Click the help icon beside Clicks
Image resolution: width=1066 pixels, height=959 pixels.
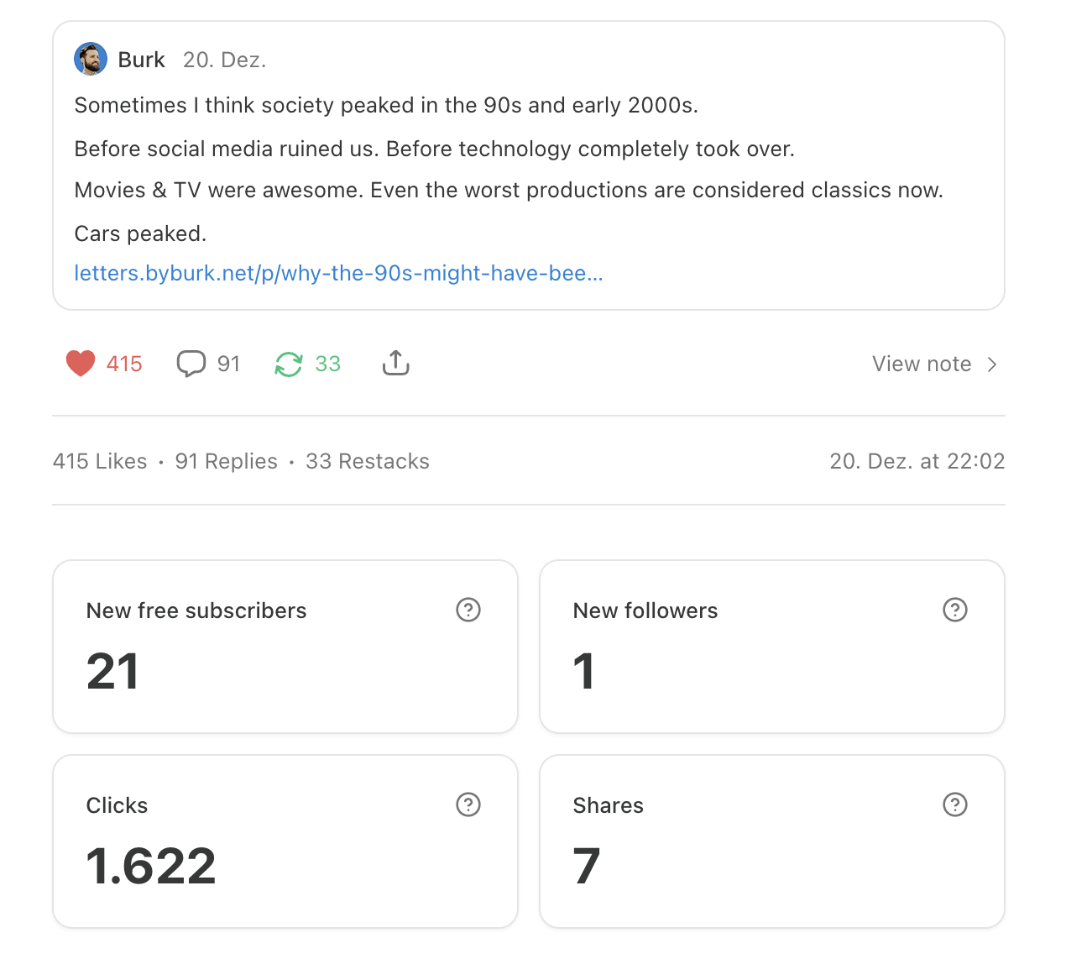[468, 804]
